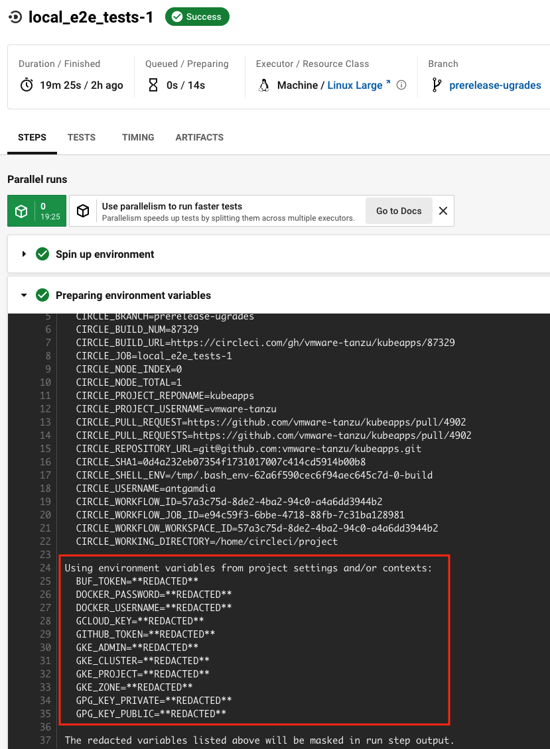Click the stopwatch duration icon
The width and height of the screenshot is (550, 749).
[x=27, y=85]
